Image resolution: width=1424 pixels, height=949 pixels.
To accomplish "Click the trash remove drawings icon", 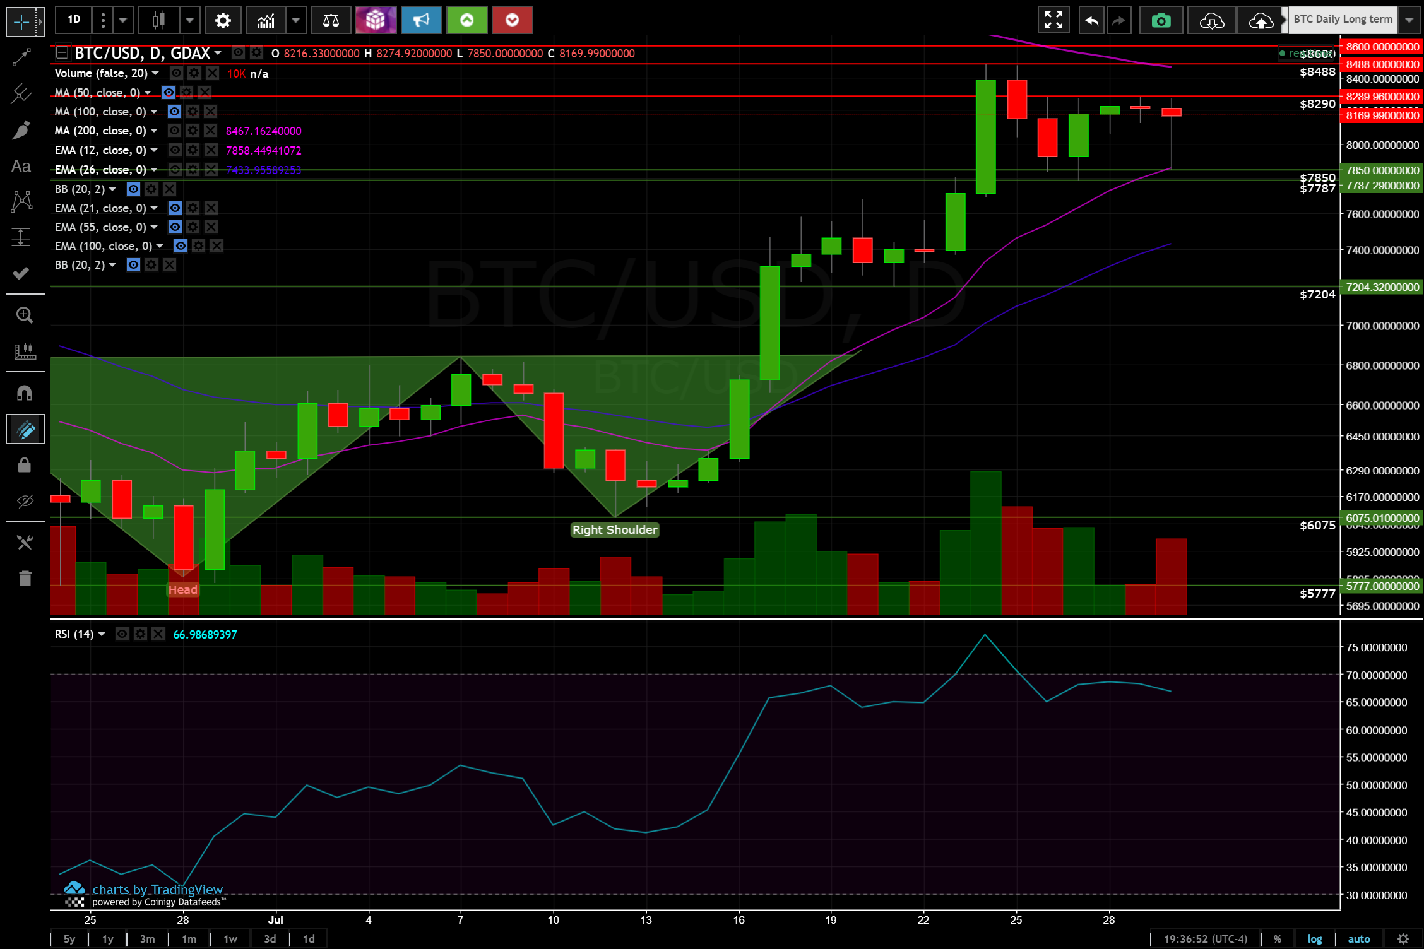I will 25,578.
